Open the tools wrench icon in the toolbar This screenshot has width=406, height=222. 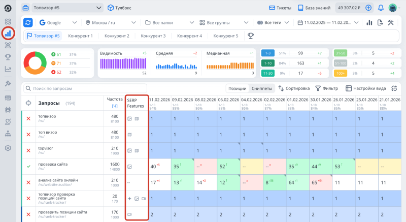(391, 23)
